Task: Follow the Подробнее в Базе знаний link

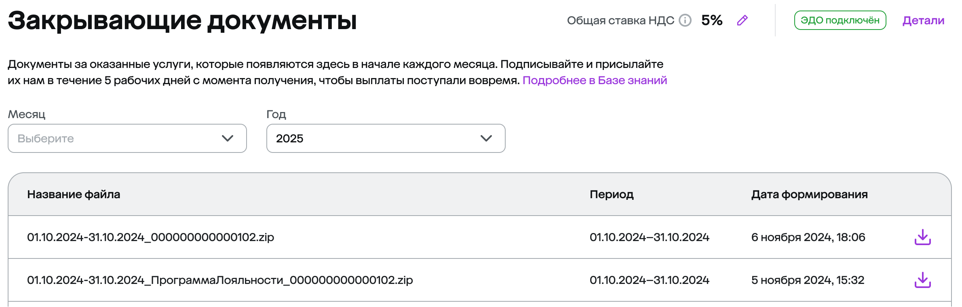Action: (595, 80)
